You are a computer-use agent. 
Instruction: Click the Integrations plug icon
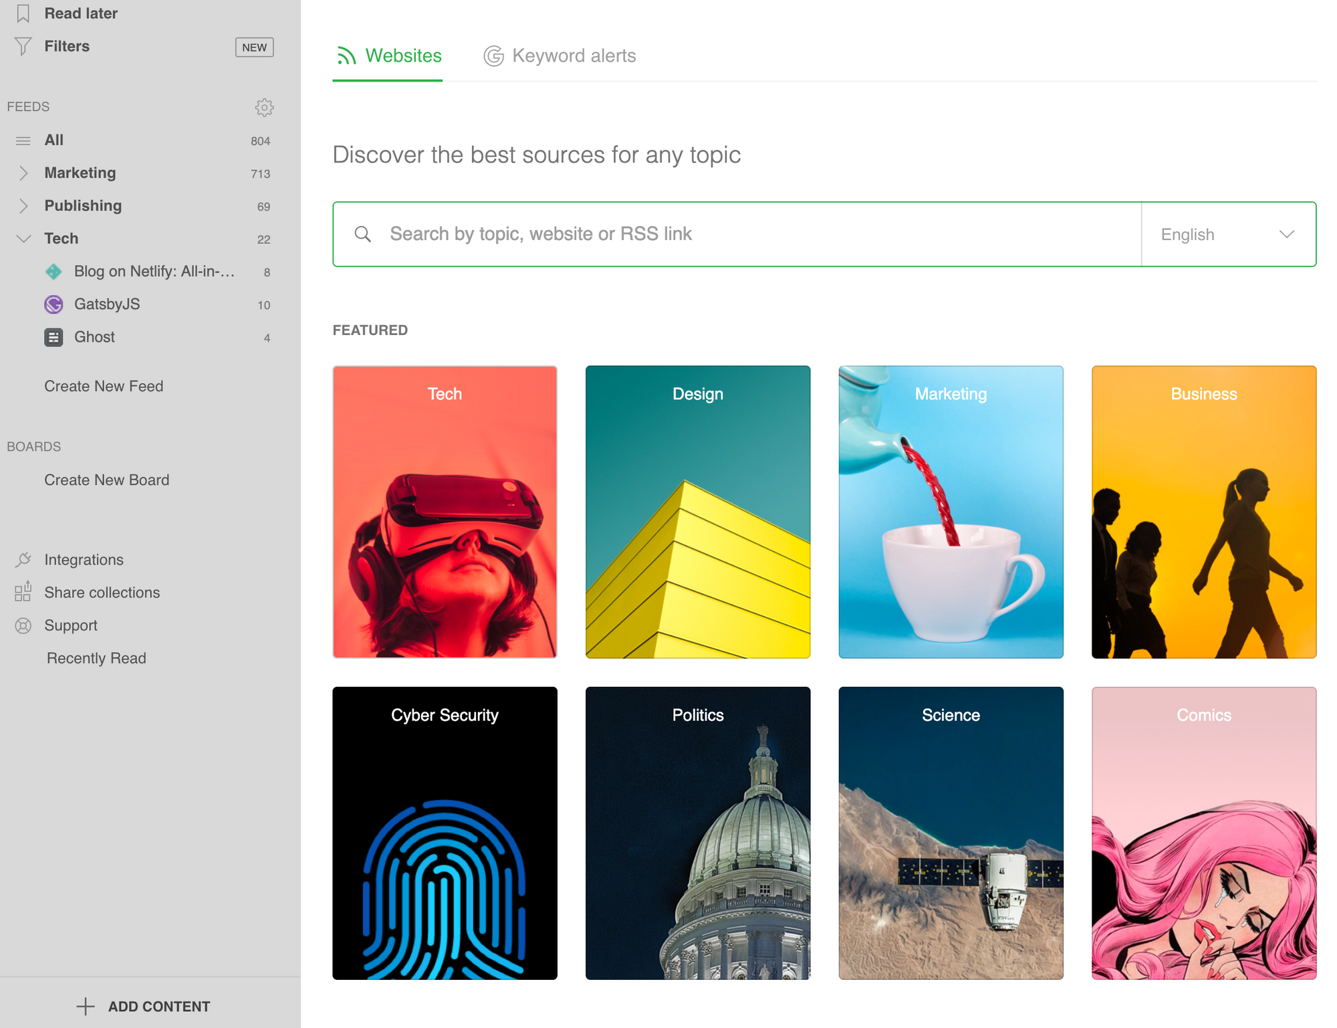pyautogui.click(x=23, y=559)
